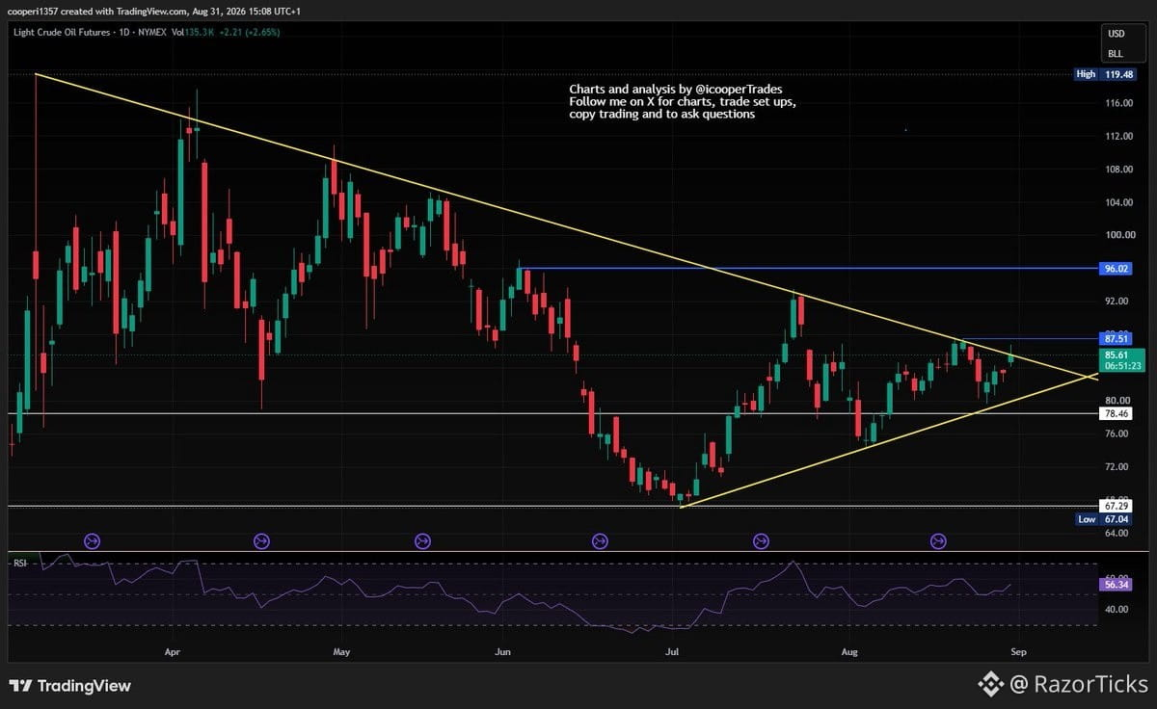Image resolution: width=1157 pixels, height=709 pixels.
Task: Click the event marker nearest the May label
Action: [x=261, y=541]
